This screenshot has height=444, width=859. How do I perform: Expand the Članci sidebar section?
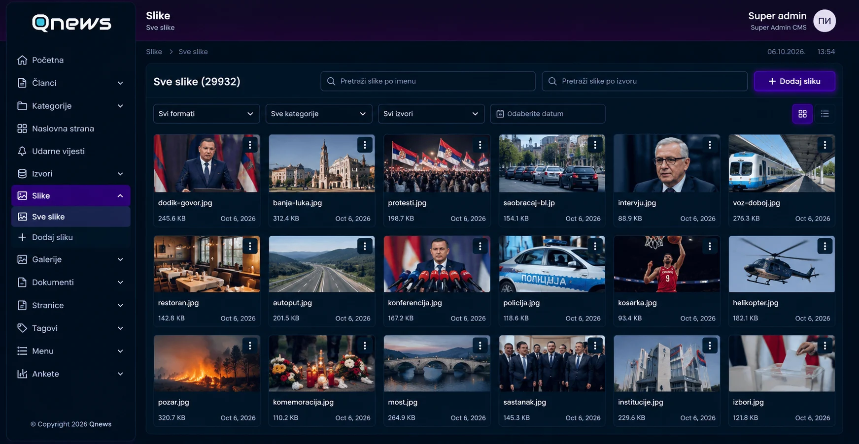pos(71,83)
